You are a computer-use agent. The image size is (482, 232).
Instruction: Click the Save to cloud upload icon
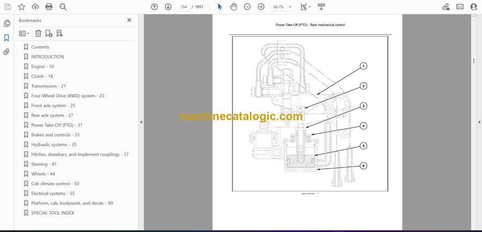[35, 7]
